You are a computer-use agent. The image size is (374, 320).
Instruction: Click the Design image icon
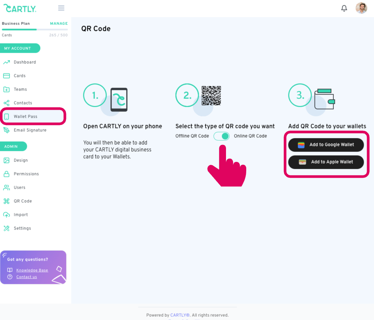tap(6, 160)
